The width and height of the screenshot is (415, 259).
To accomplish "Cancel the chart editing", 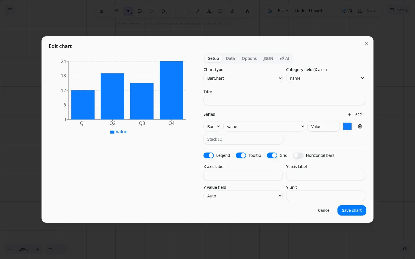I will [x=324, y=210].
